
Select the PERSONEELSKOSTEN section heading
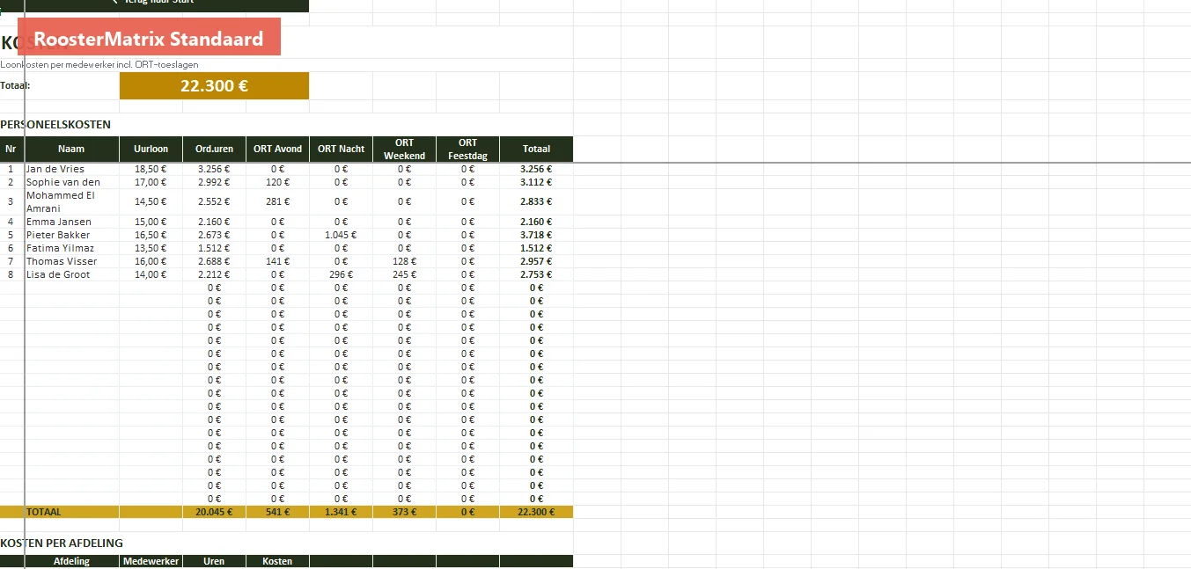click(55, 125)
